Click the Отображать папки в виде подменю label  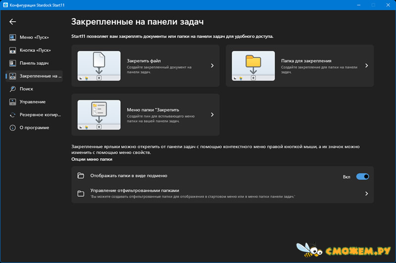click(129, 176)
